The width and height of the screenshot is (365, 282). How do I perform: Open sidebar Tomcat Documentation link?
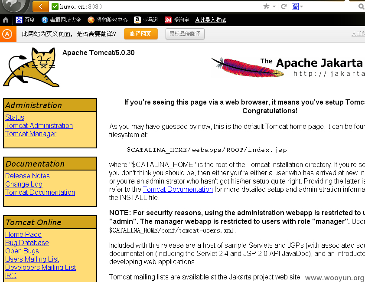coord(40,192)
